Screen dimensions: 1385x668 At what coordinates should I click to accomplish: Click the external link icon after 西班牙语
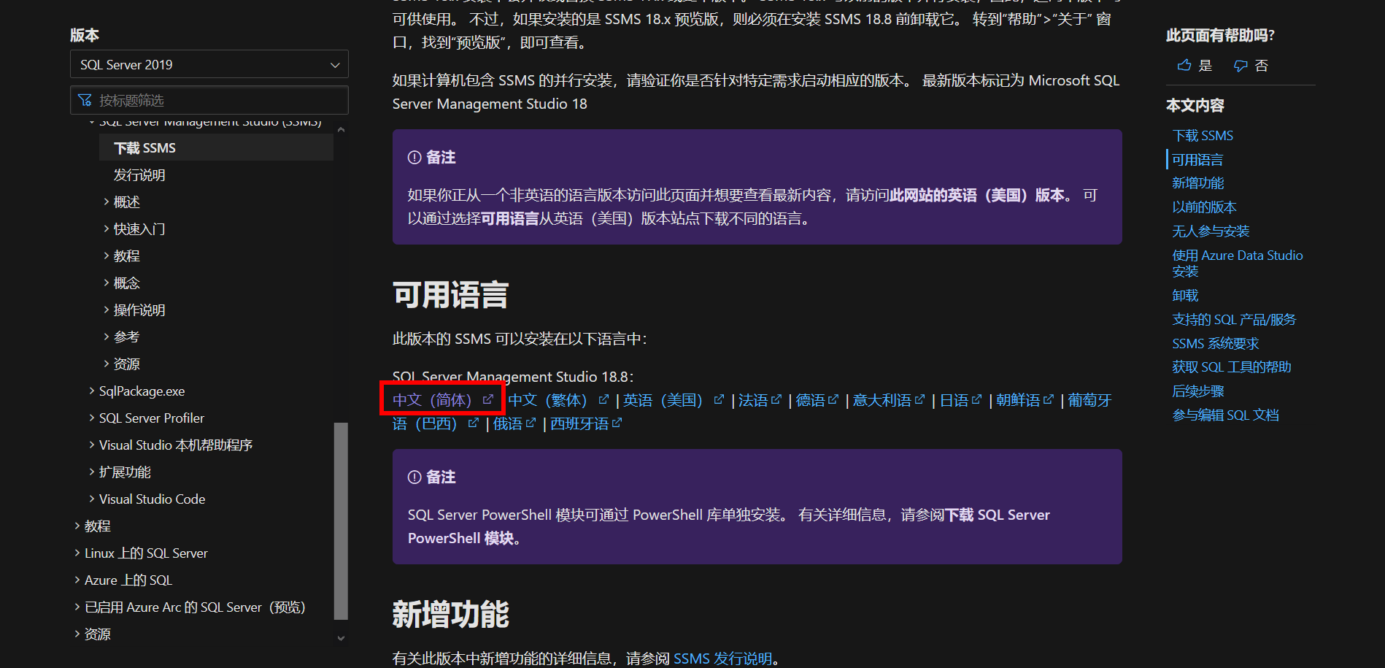[x=617, y=423]
